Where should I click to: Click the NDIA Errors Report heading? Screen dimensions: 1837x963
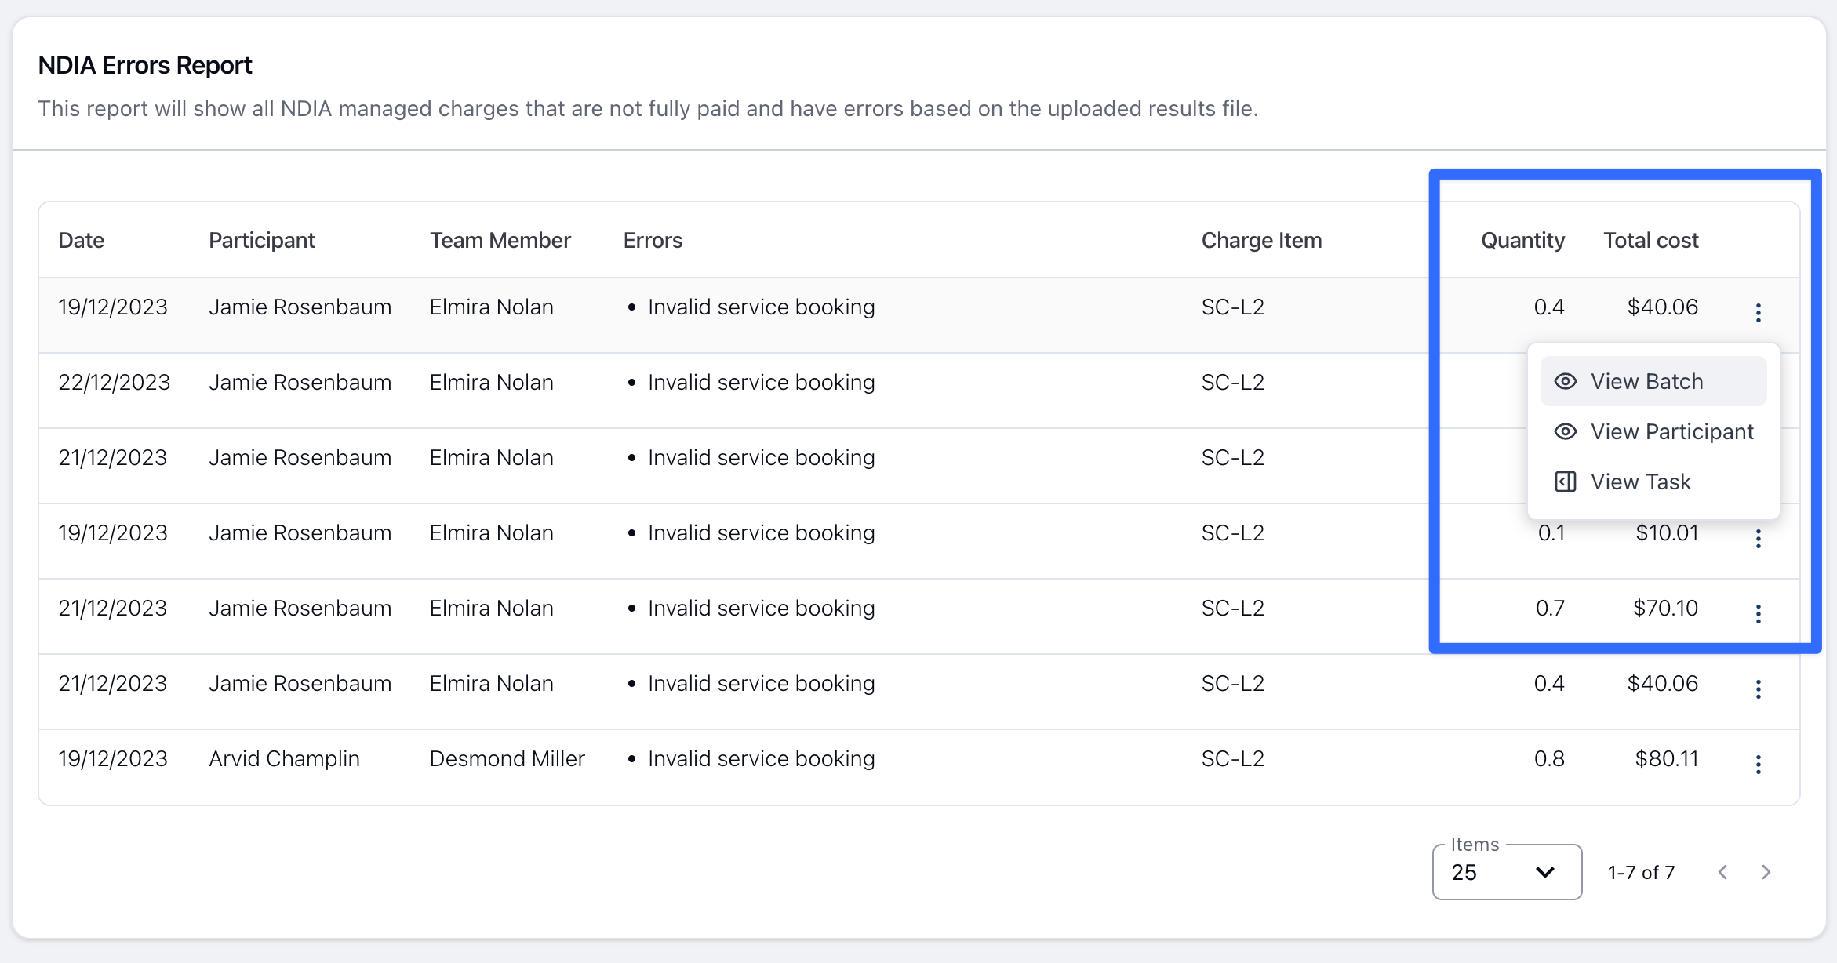click(x=145, y=65)
